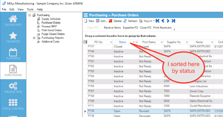
Task: Select Additional Costs in the tree
Action: pyautogui.click(x=50, y=42)
